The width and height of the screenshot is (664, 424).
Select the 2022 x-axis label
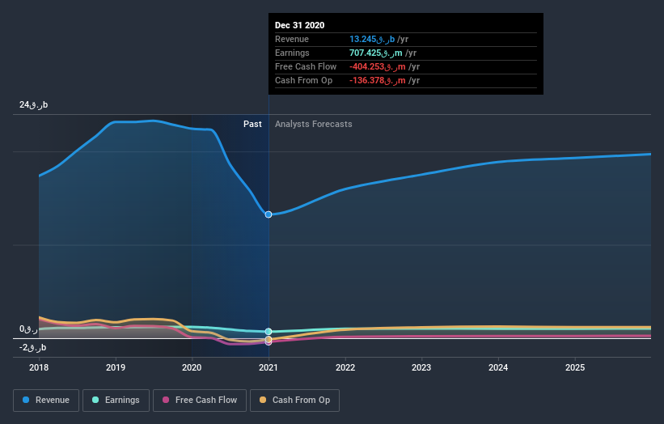[345, 367]
